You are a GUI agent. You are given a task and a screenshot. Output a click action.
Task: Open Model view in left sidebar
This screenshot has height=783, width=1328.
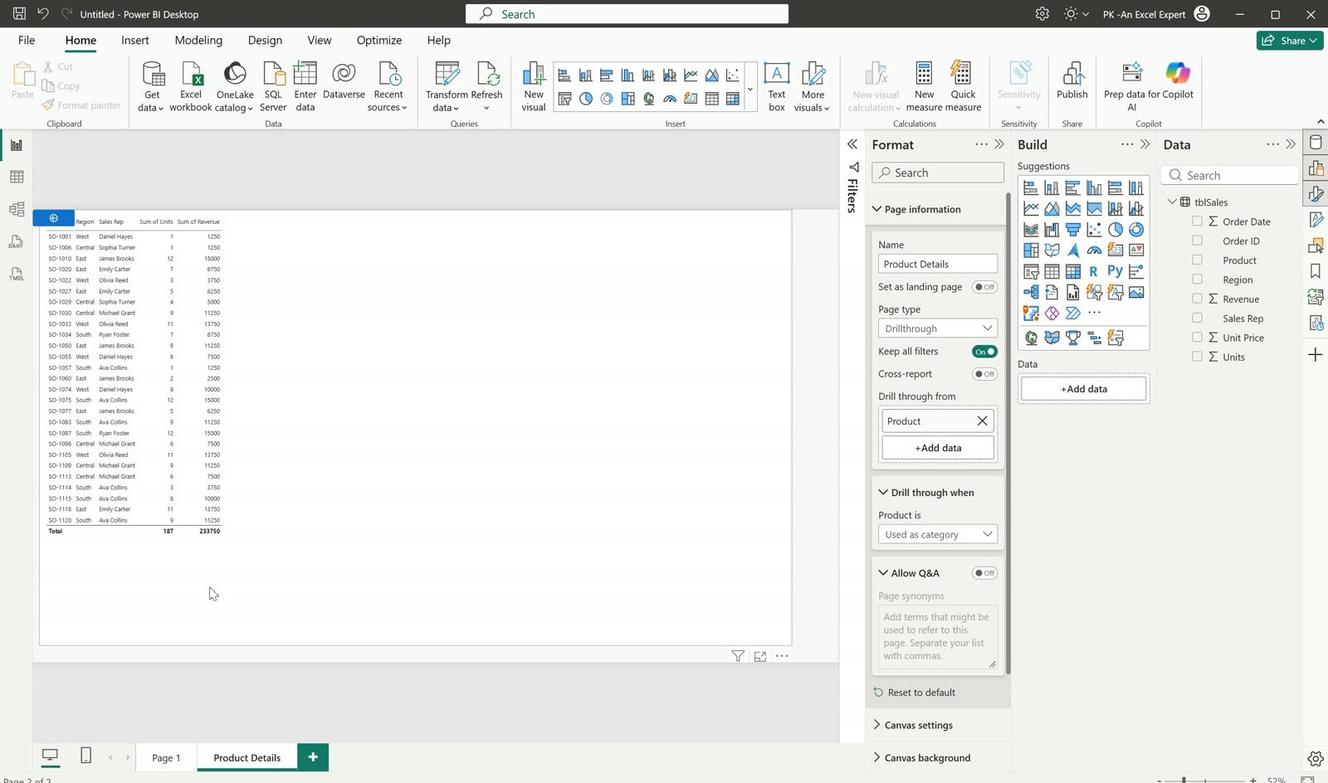coord(16,209)
